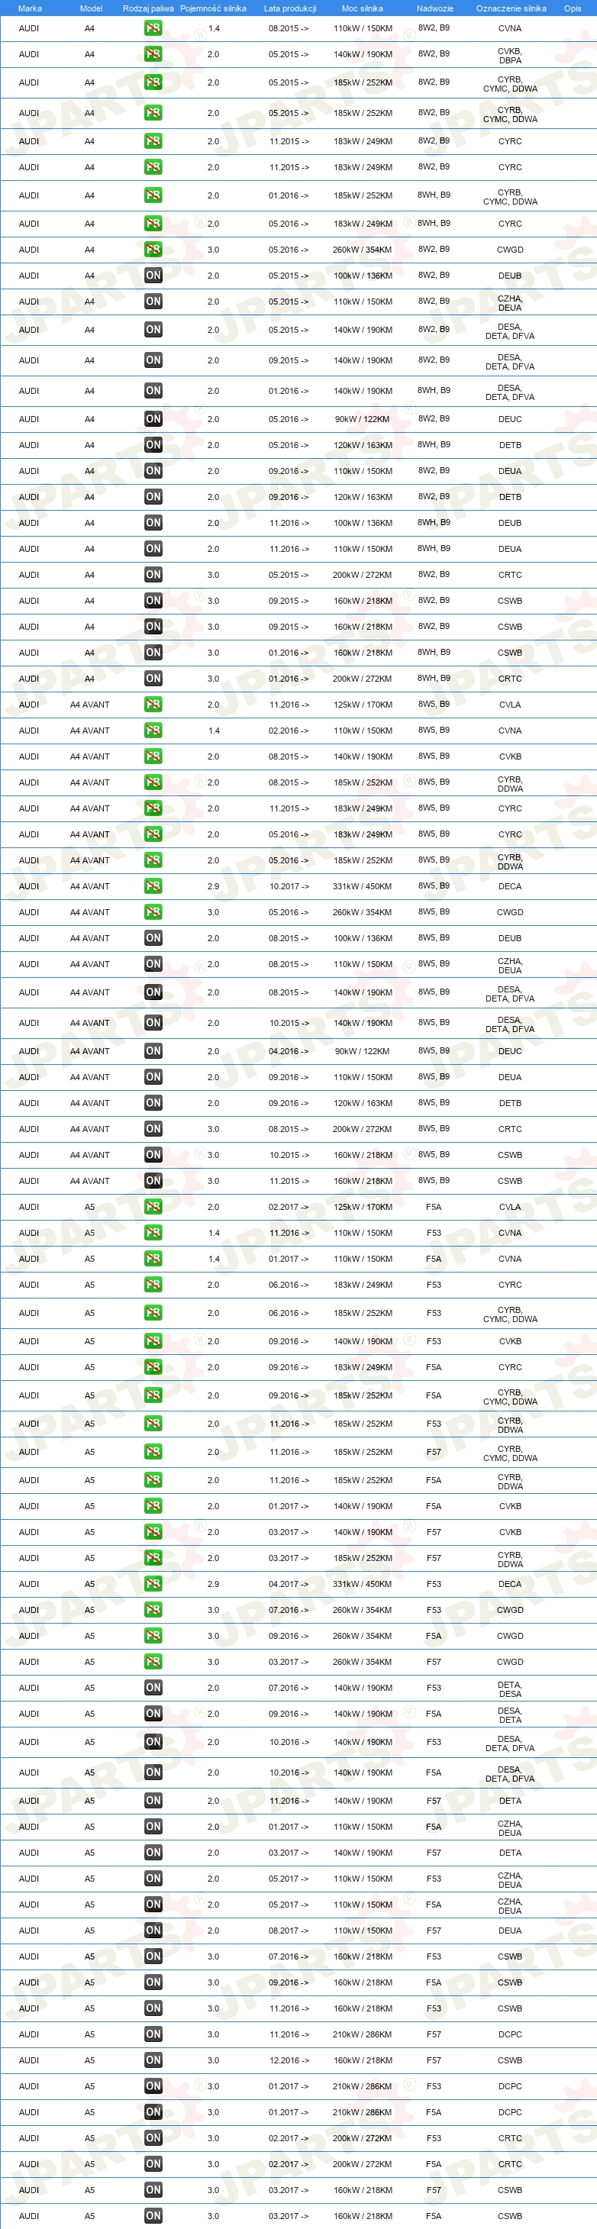This screenshot has height=2229, width=597.
Task: Click ON icon in A5 11.2016 DCPC F57 row
Action: [153, 2034]
